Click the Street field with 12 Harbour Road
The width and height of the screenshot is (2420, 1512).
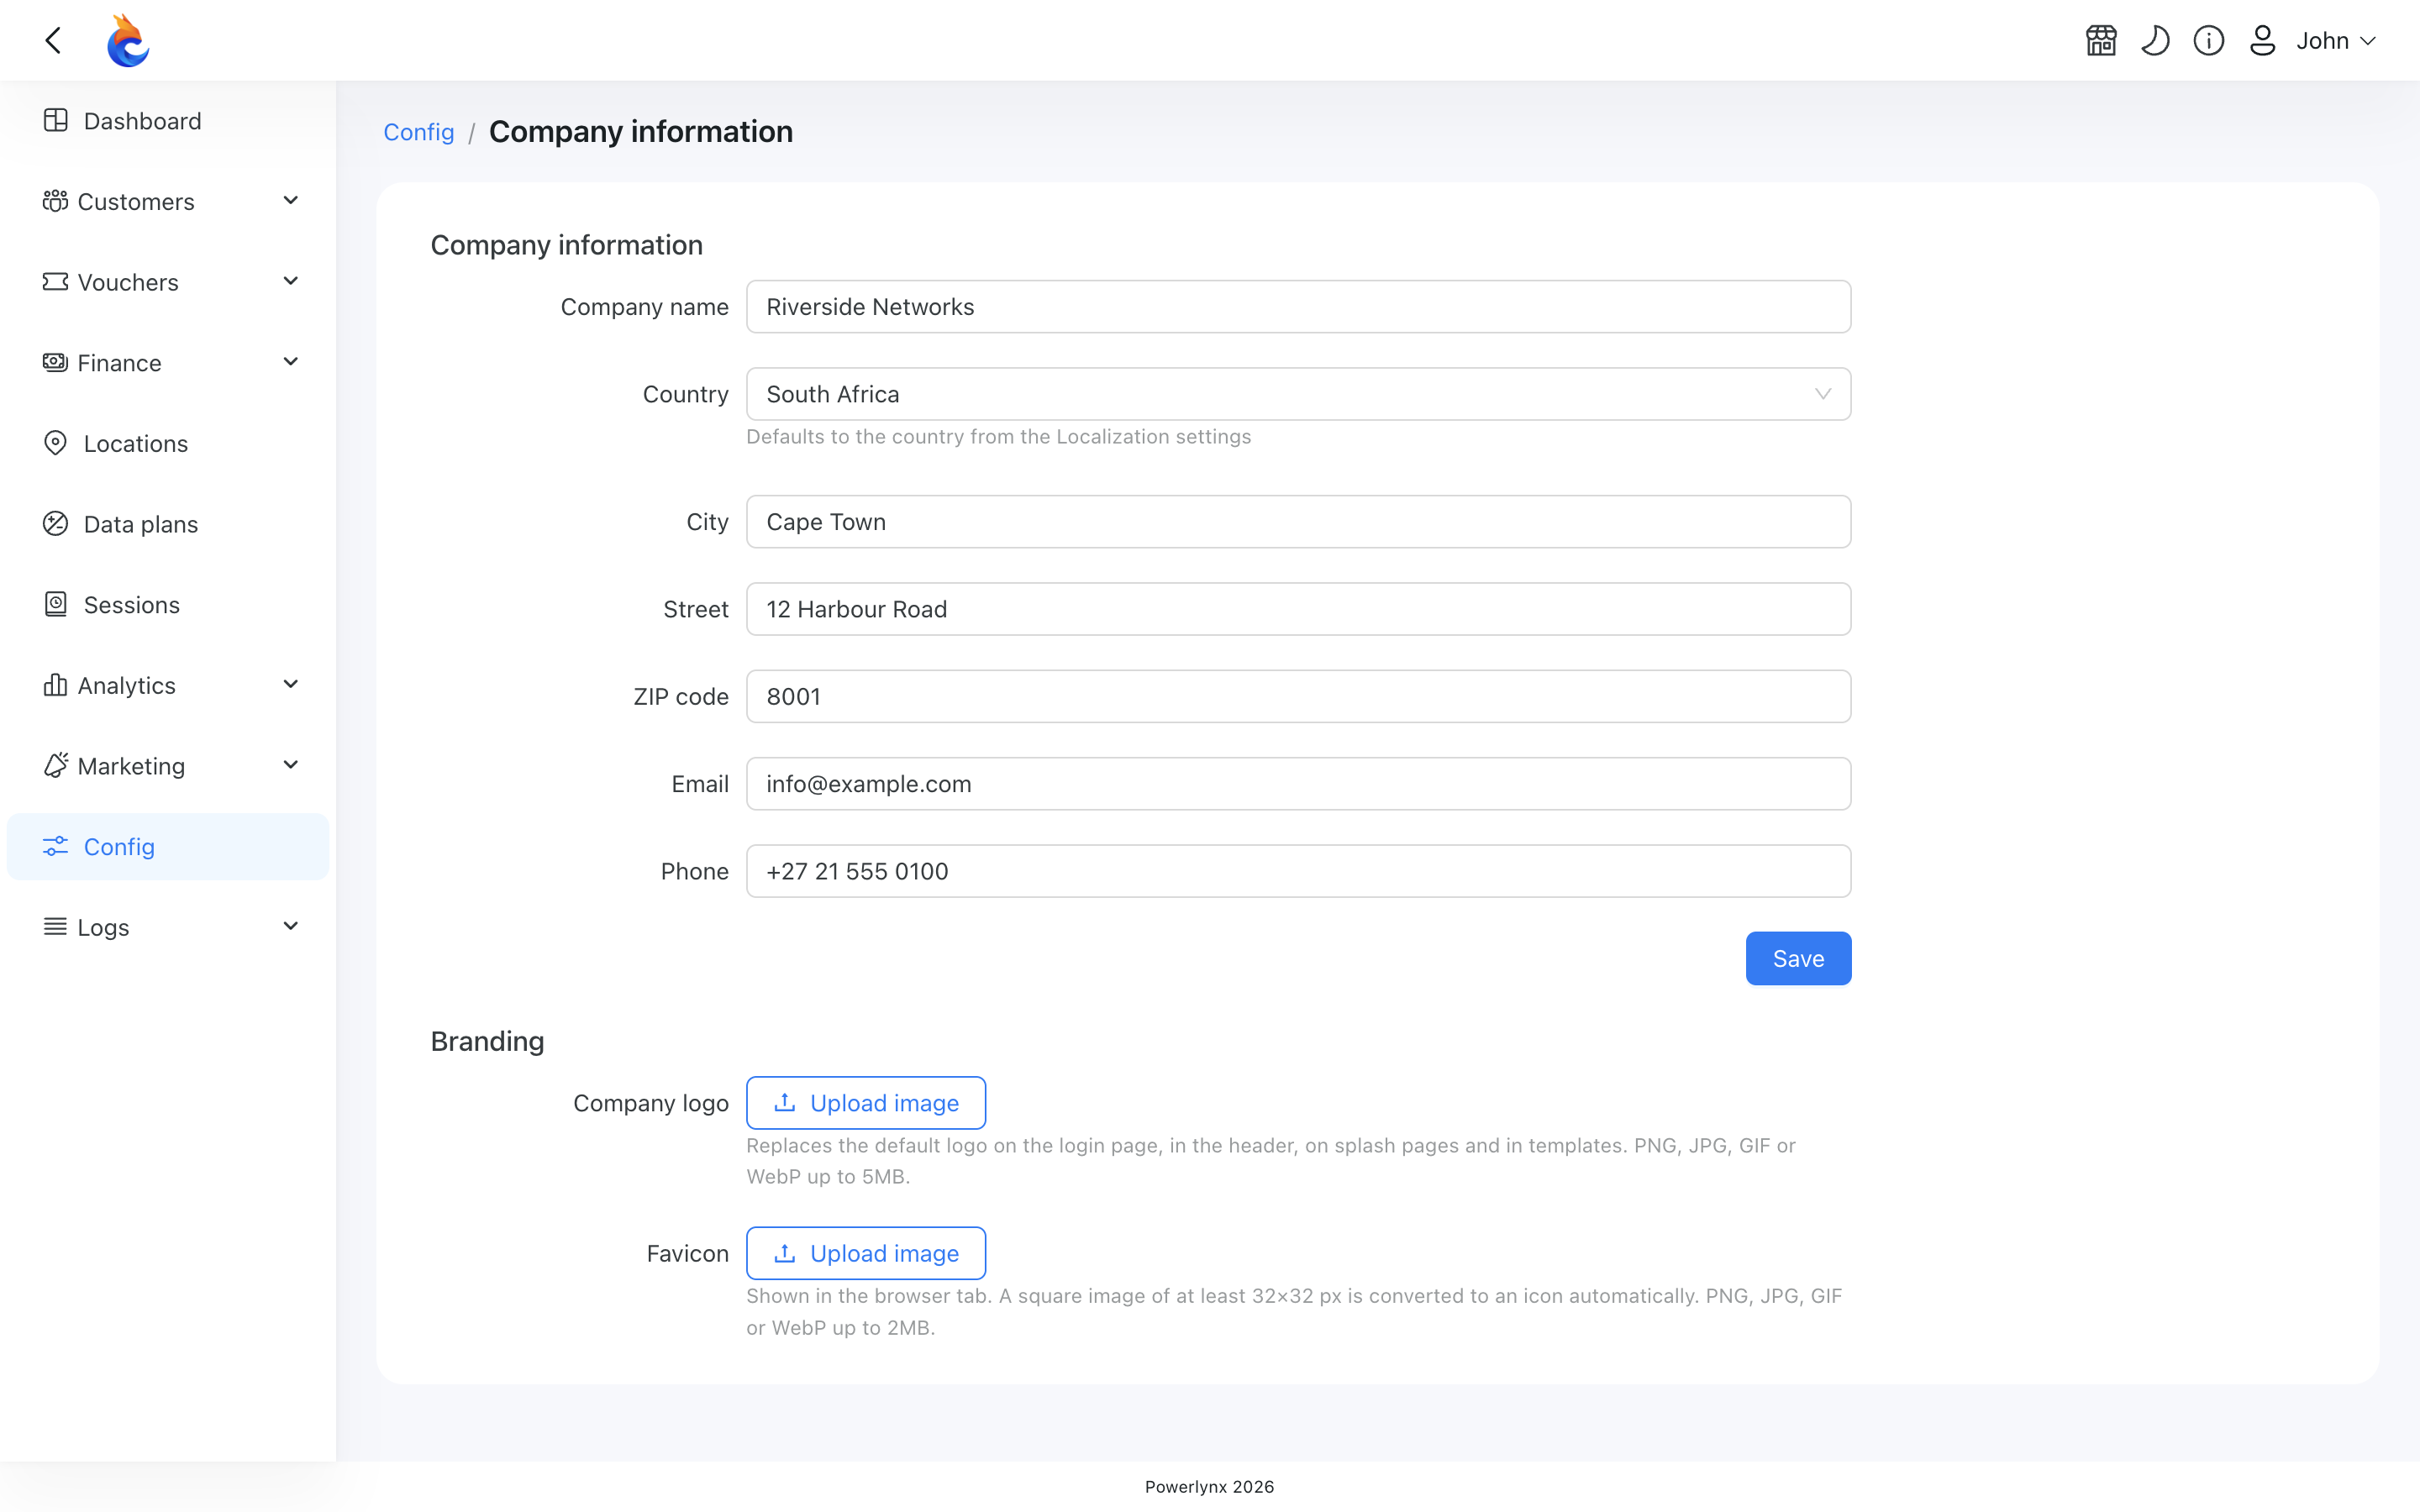pos(1298,609)
